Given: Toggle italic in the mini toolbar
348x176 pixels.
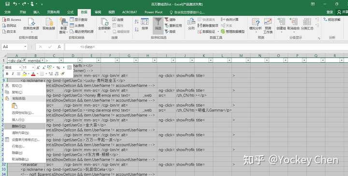Looking at the screenshot, I should pos(13,74).
